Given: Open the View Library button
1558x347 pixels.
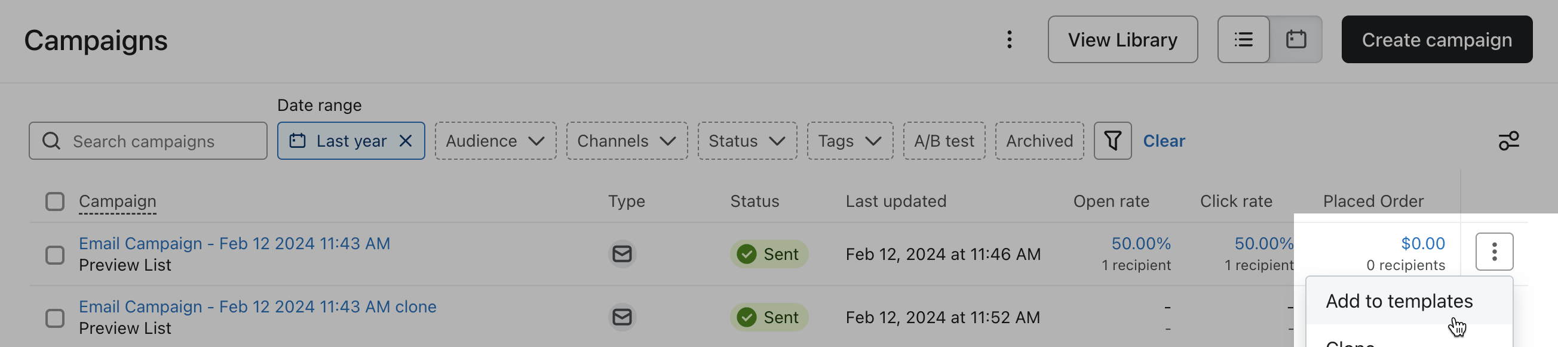Looking at the screenshot, I should (1122, 40).
